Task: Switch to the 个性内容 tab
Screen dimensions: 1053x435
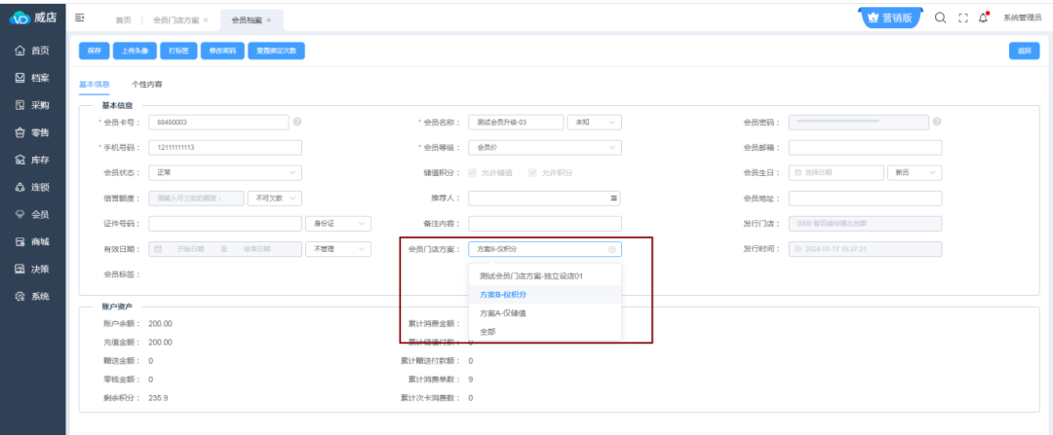Action: [146, 85]
